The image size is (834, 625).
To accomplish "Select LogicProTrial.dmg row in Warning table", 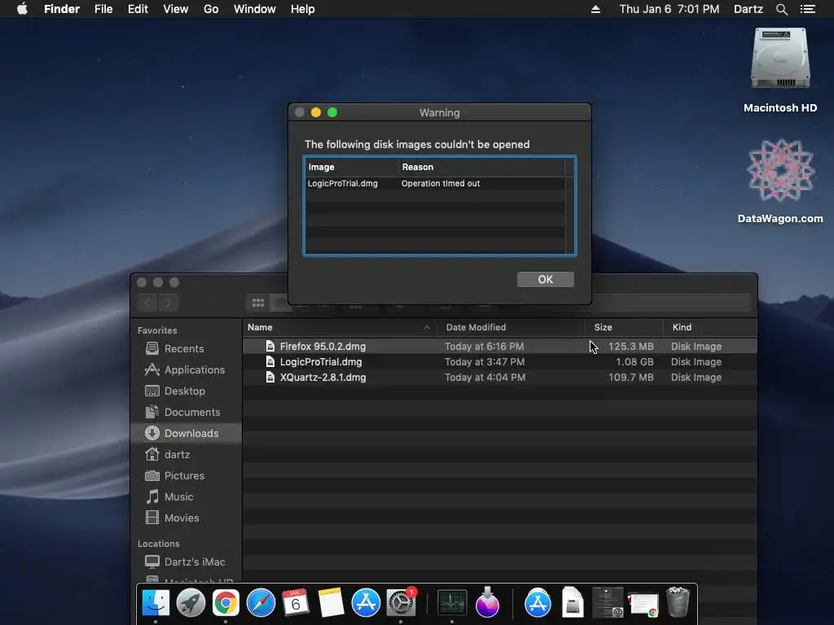I will point(435,183).
